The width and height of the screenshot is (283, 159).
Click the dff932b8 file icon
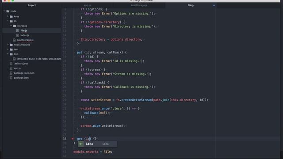pyautogui.click(x=14, y=59)
